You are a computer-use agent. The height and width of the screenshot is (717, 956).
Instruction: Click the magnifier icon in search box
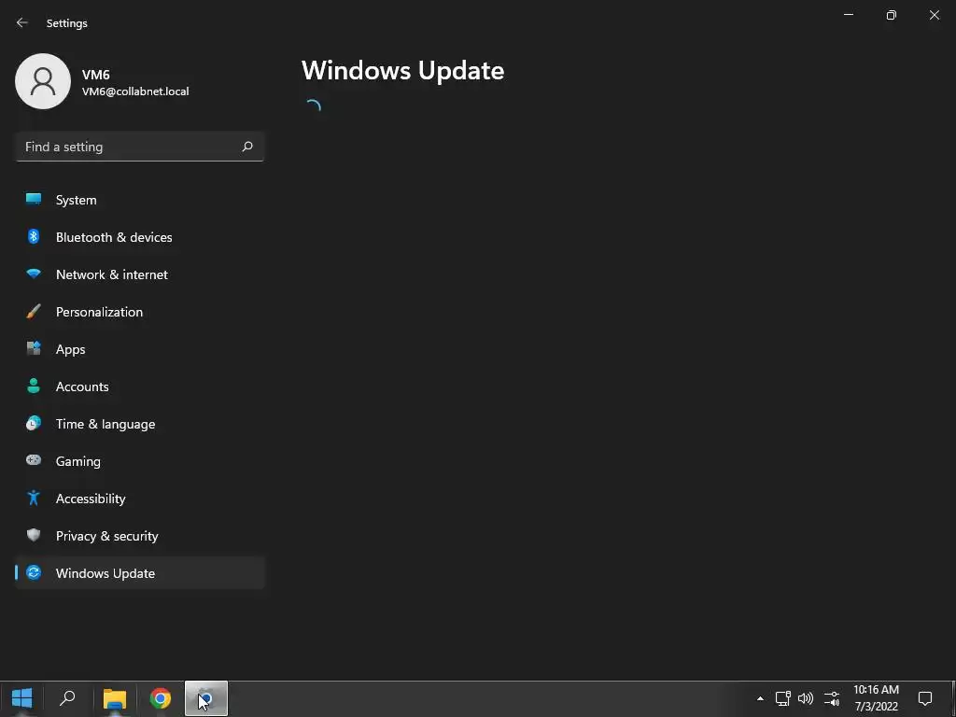pos(246,147)
